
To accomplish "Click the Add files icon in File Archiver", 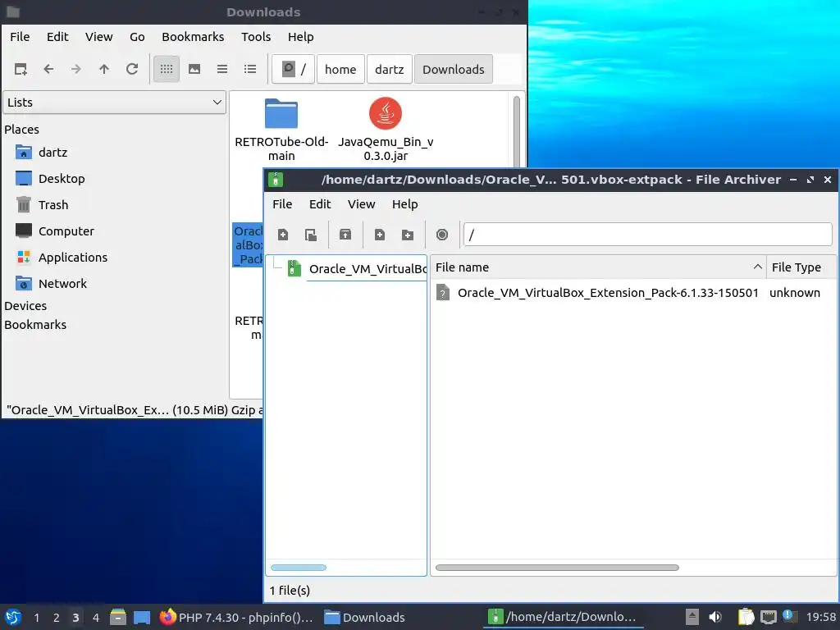I will (380, 235).
